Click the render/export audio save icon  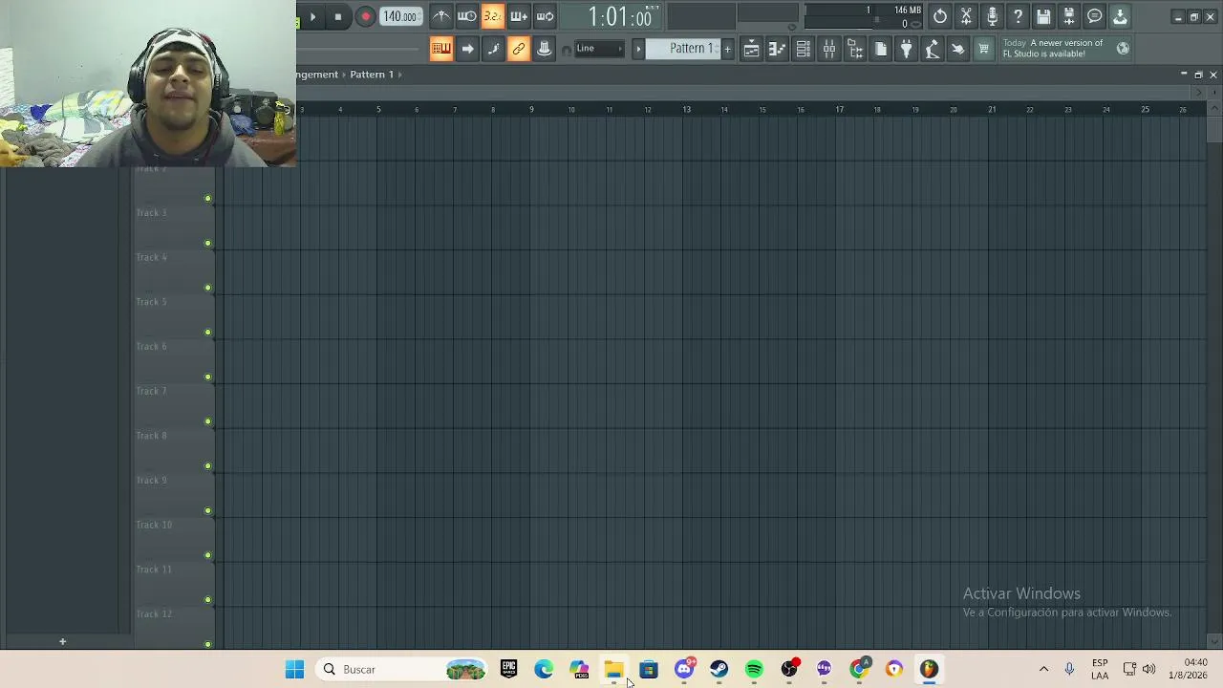coord(1069,16)
